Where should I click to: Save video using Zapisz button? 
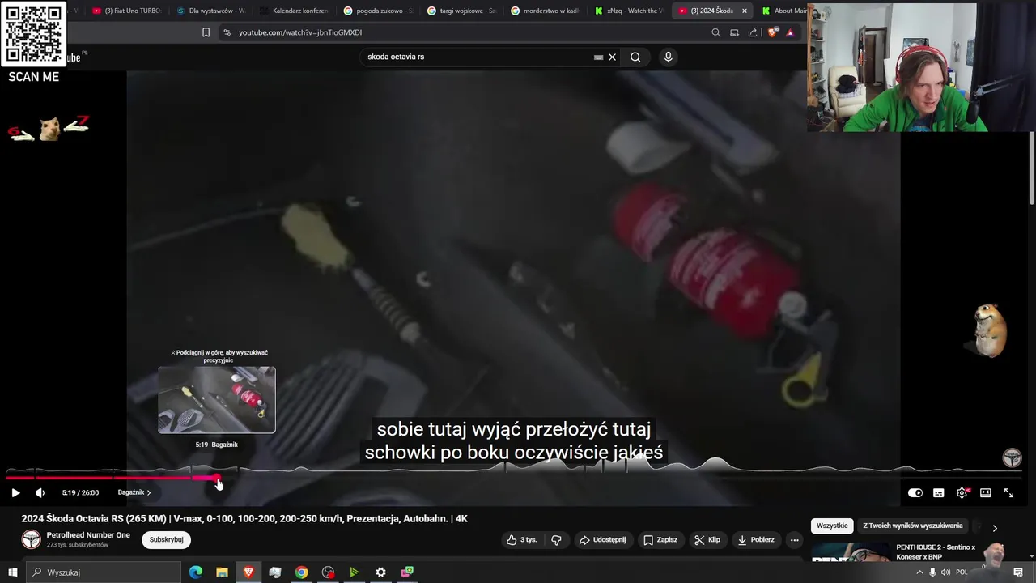click(x=660, y=539)
